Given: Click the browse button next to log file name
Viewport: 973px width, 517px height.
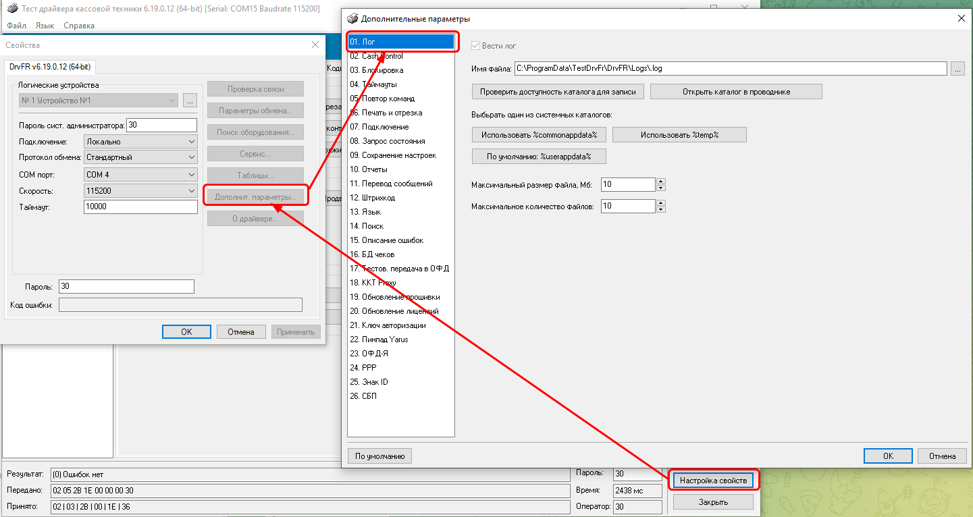Looking at the screenshot, I should click(x=957, y=69).
